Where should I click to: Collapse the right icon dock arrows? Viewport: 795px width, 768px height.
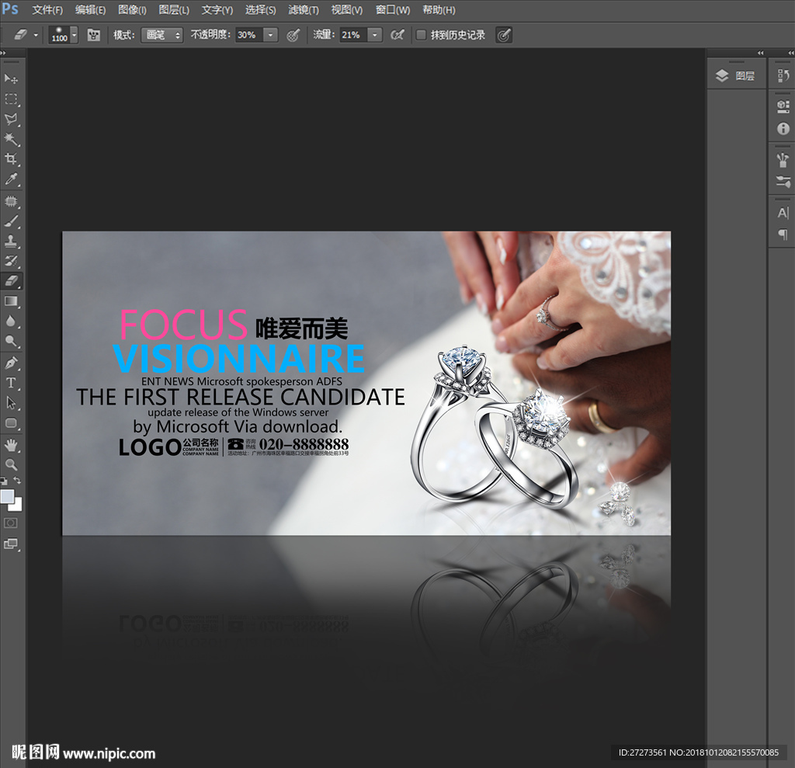790,53
